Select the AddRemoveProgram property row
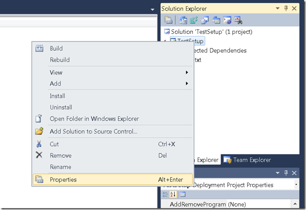This screenshot has height=210, width=306. pyautogui.click(x=226, y=204)
